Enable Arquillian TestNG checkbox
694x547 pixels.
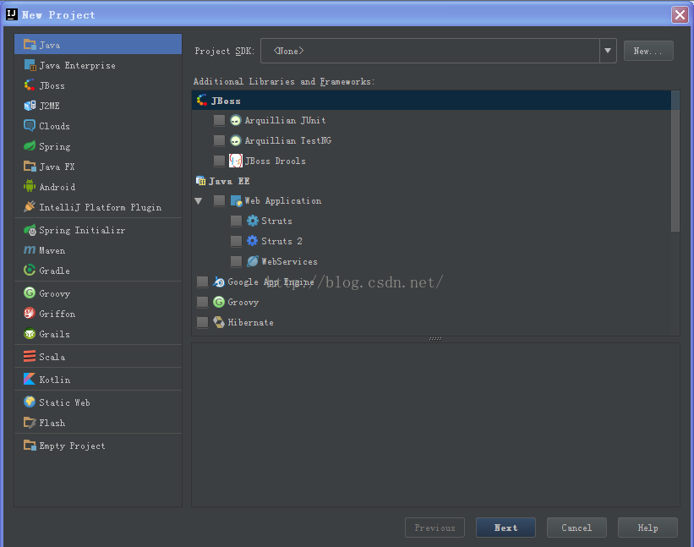(219, 140)
